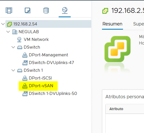Select the NEGULAB datacenter
The height and width of the screenshot is (133, 144).
click(29, 32)
